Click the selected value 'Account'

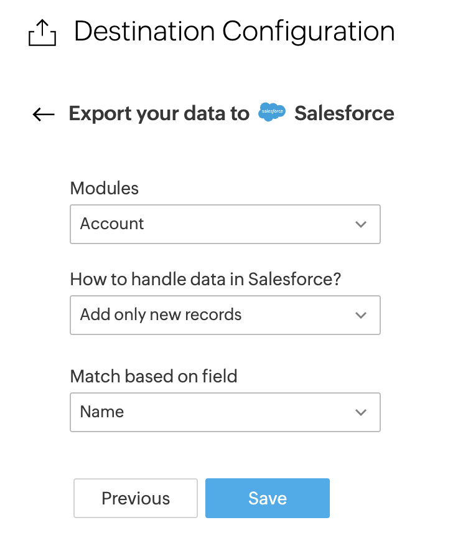coord(112,224)
